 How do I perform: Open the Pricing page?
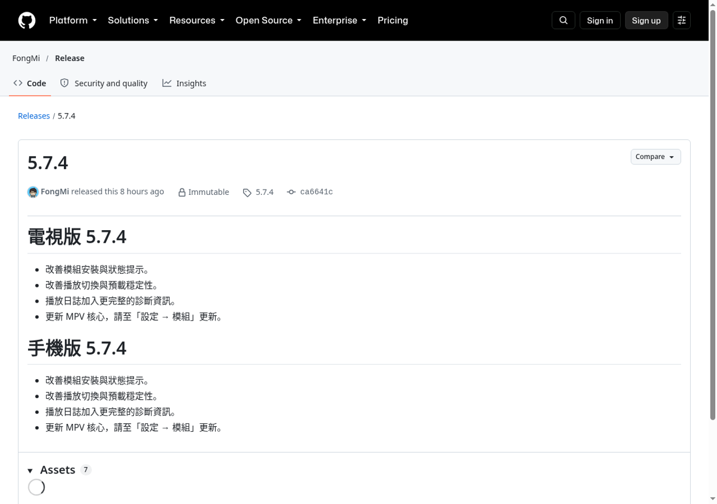pyautogui.click(x=393, y=20)
